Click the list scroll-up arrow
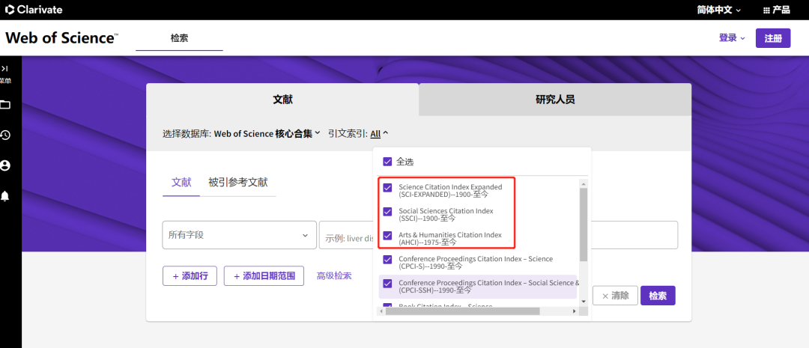809x348 pixels. tap(584, 183)
